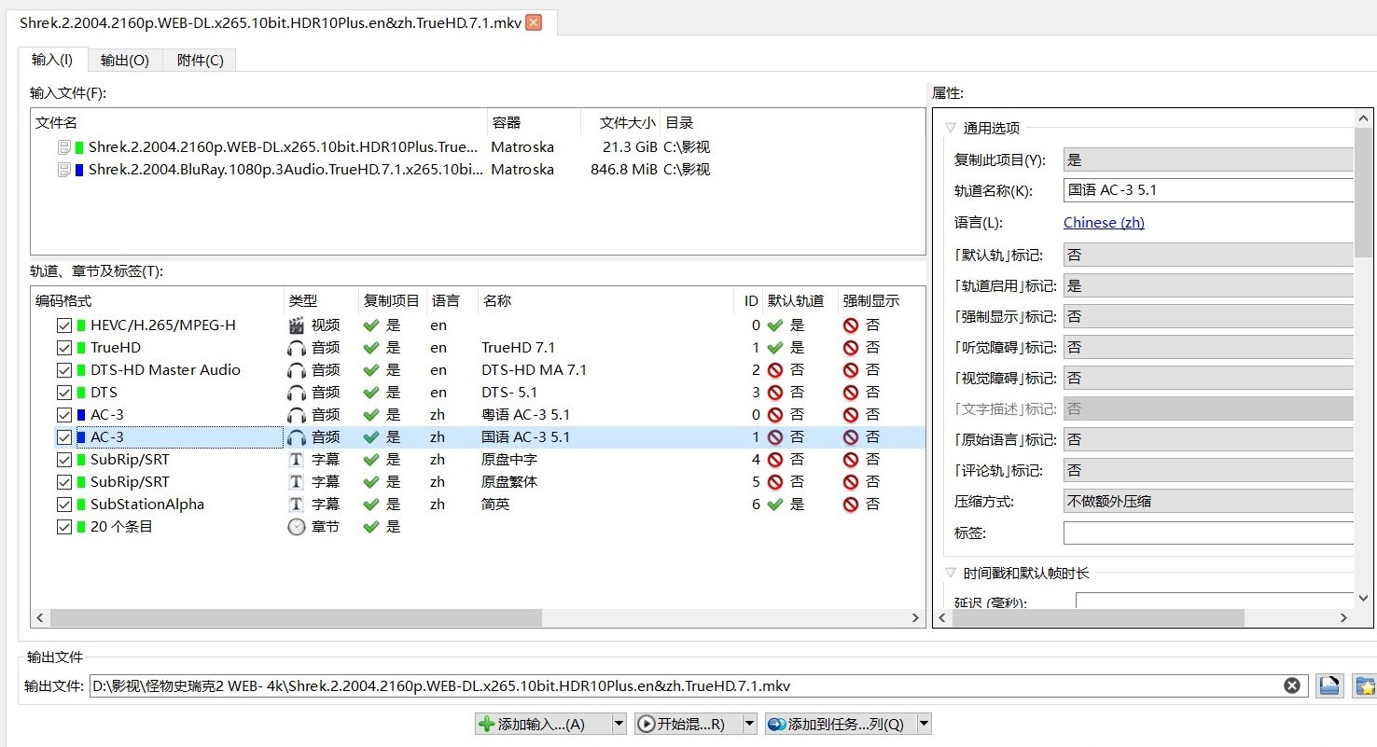The image size is (1377, 747).
Task: Click the 标签 input field
Action: tap(1208, 533)
